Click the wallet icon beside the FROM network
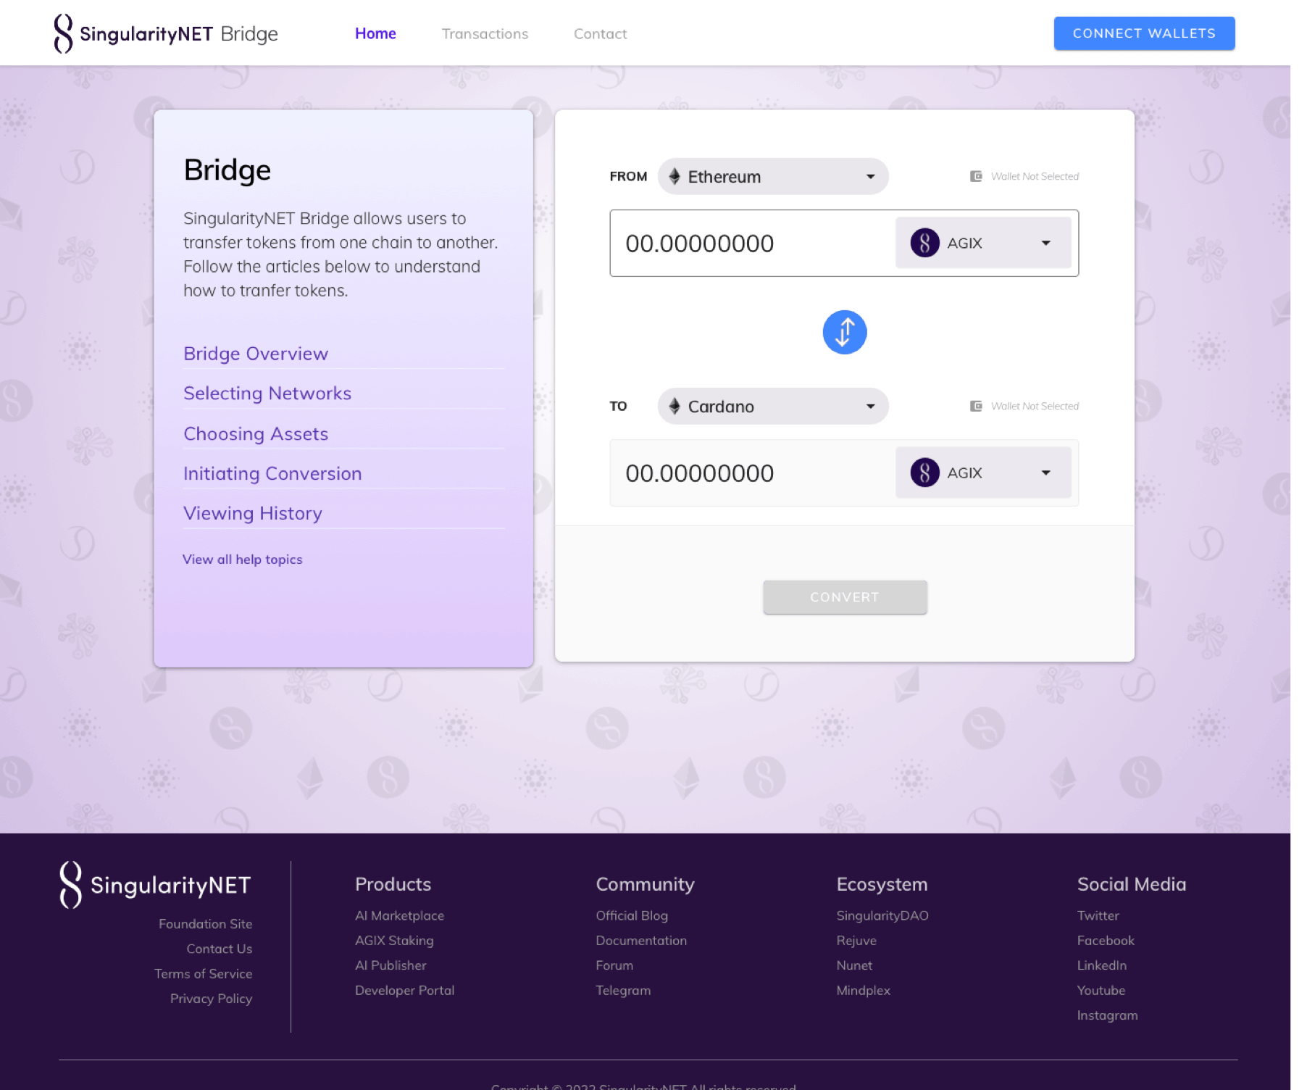This screenshot has width=1307, height=1090. click(x=976, y=176)
